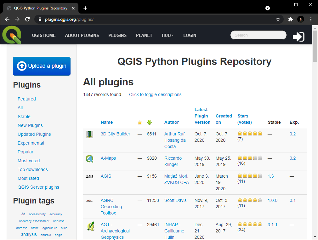Sort by the featured star column icon
Viewport: 318px width, 240px height.
(140, 122)
